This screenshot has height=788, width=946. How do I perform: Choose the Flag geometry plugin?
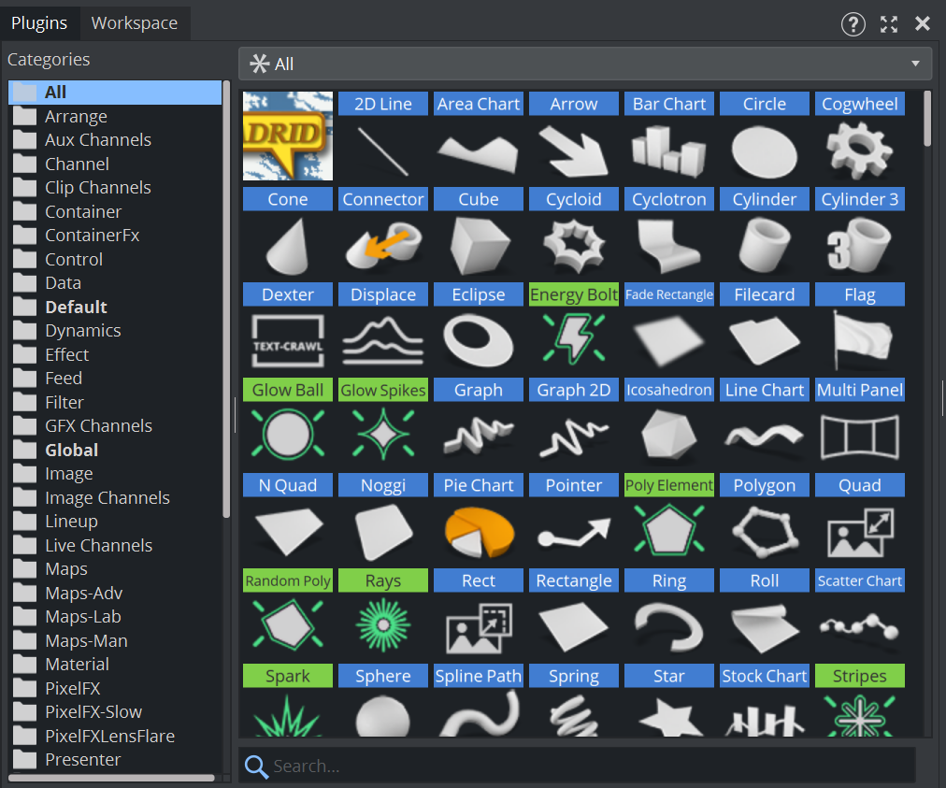[859, 340]
